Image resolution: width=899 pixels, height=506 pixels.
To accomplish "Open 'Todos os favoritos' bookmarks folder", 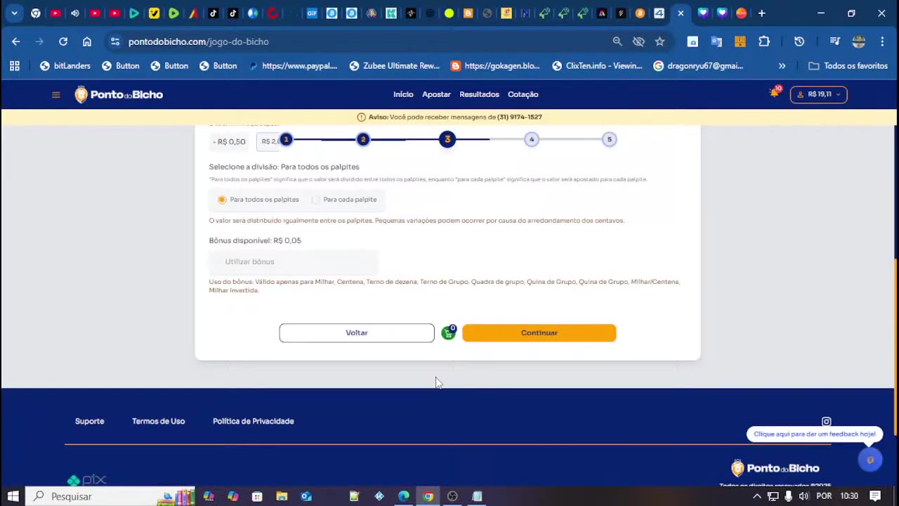I will point(848,66).
